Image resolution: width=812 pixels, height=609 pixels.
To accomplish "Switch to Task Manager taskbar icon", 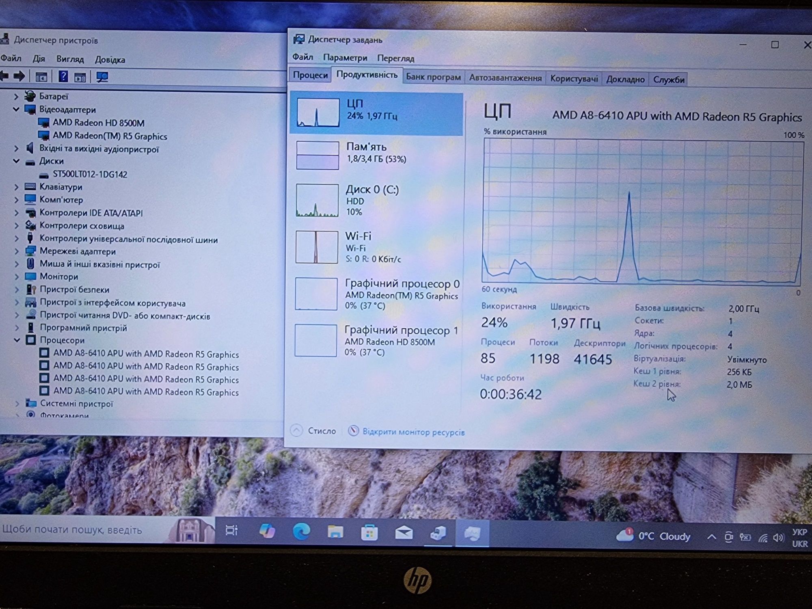I will (472, 533).
